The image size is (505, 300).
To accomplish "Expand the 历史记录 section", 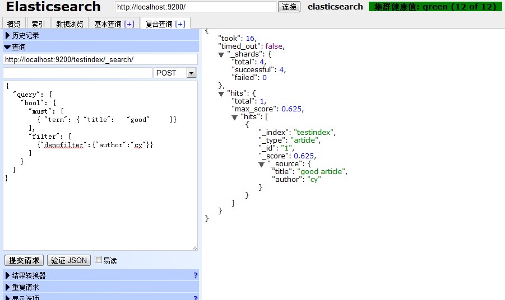I will coord(22,35).
